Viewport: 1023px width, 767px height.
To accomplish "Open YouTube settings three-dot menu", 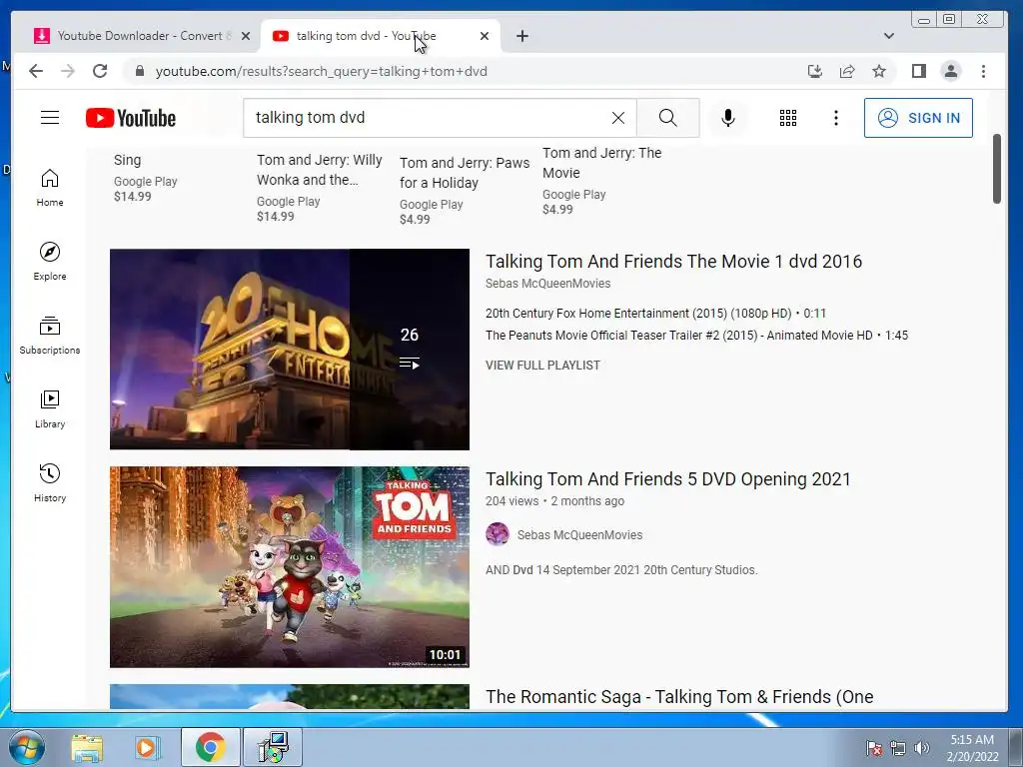I will point(836,118).
